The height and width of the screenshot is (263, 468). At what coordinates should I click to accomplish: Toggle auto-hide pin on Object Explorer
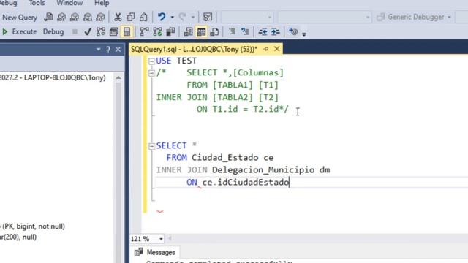(108, 49)
